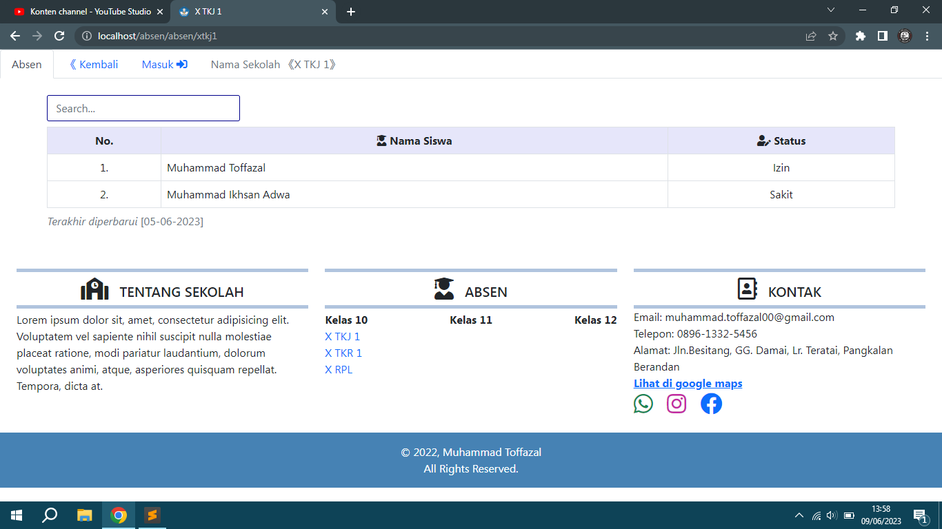Image resolution: width=942 pixels, height=529 pixels.
Task: Open the WhatsApp contact icon
Action: (x=643, y=404)
